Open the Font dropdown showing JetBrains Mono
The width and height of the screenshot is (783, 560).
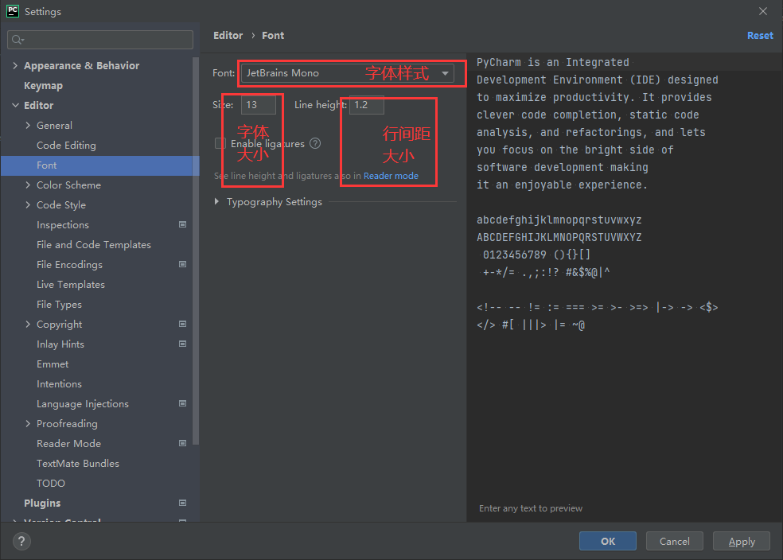[347, 73]
